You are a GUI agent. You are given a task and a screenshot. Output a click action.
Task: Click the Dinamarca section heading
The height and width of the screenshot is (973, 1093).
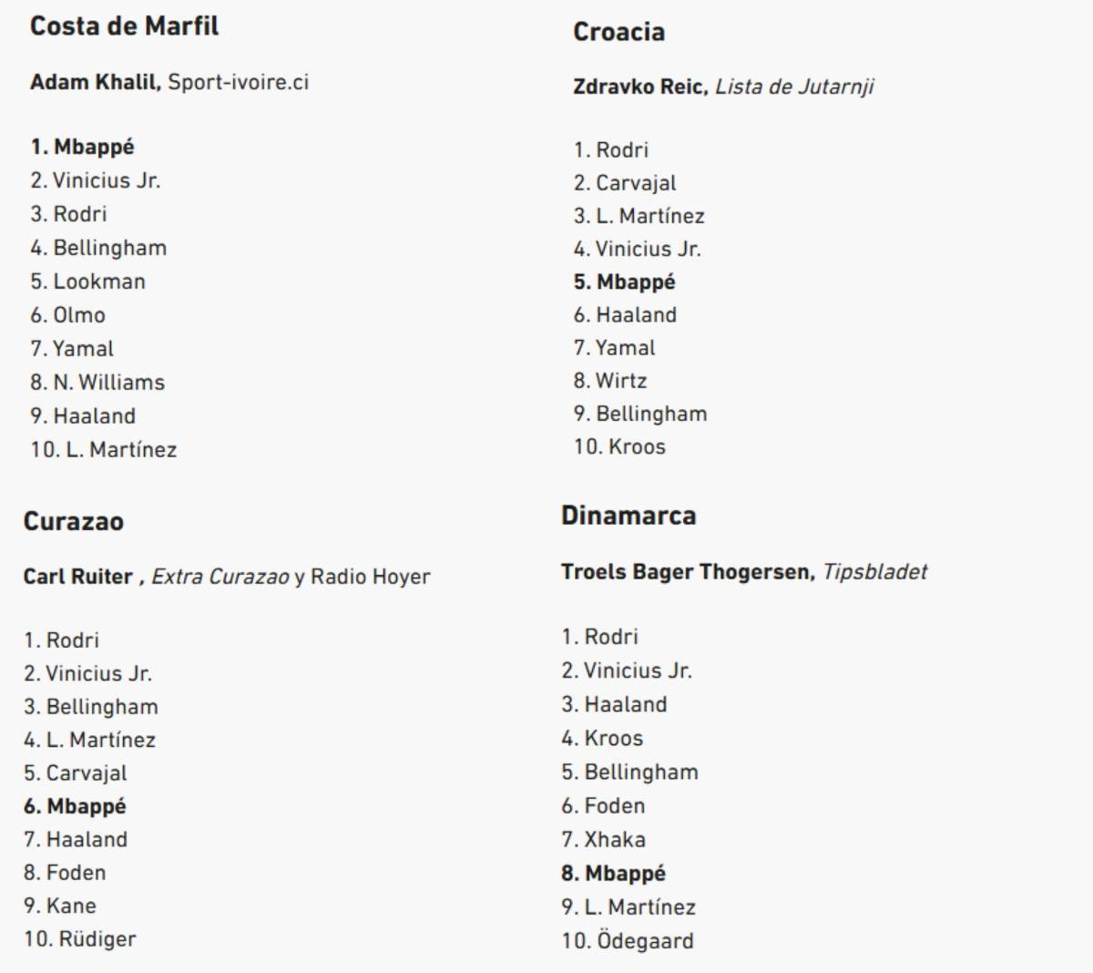click(628, 517)
